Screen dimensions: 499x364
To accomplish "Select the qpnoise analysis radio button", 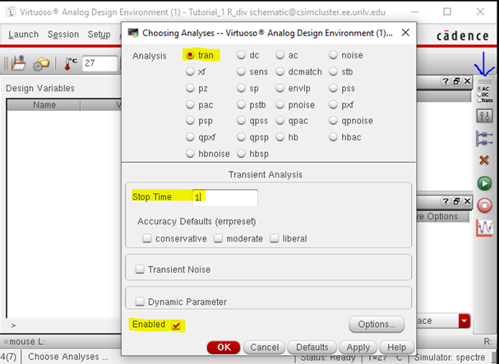I will coord(333,121).
